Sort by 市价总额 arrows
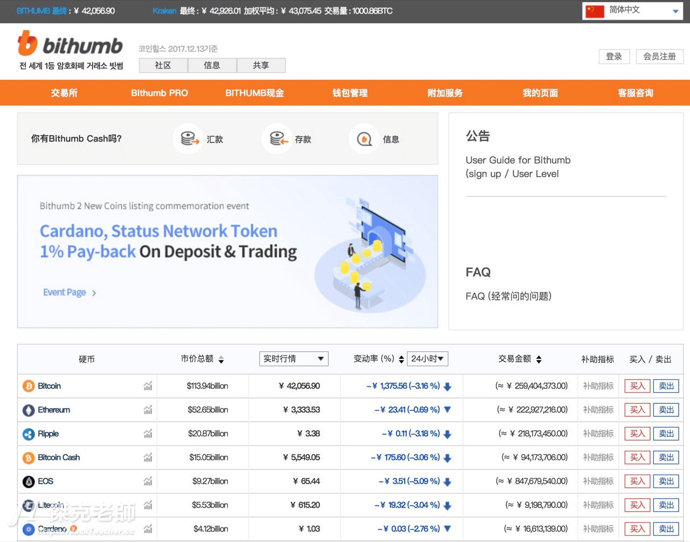The image size is (690, 542). pyautogui.click(x=221, y=359)
